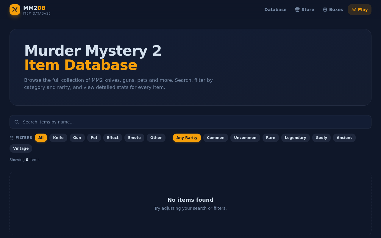The height and width of the screenshot is (238, 381).
Task: Click the gift box icon in navigation
Action: (325, 10)
